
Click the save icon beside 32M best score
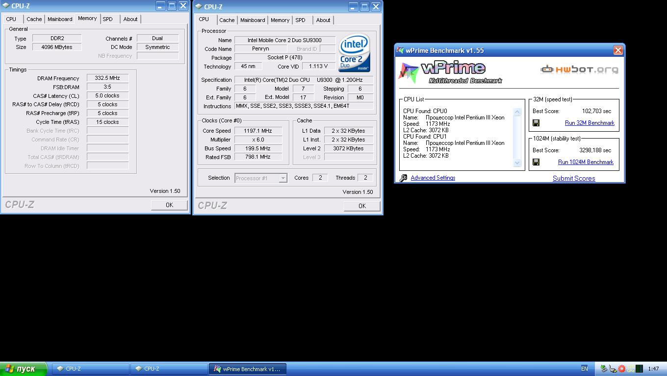click(x=536, y=123)
